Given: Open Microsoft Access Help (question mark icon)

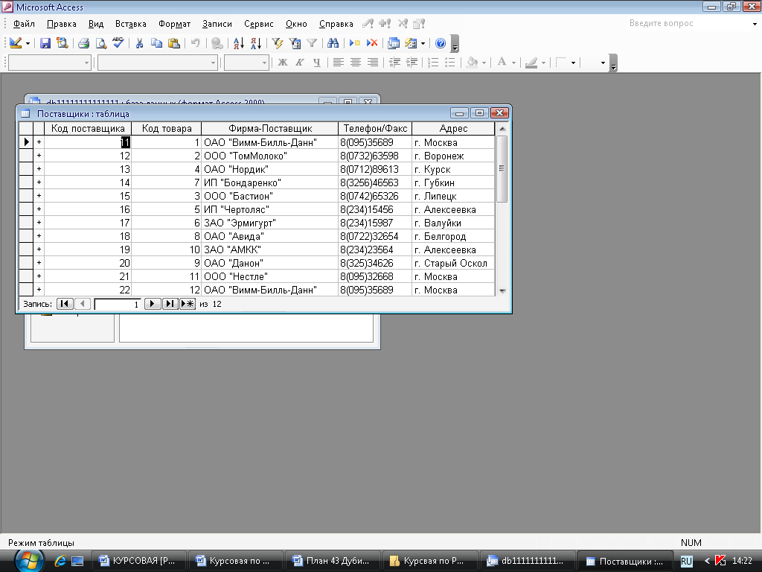Looking at the screenshot, I should (441, 43).
